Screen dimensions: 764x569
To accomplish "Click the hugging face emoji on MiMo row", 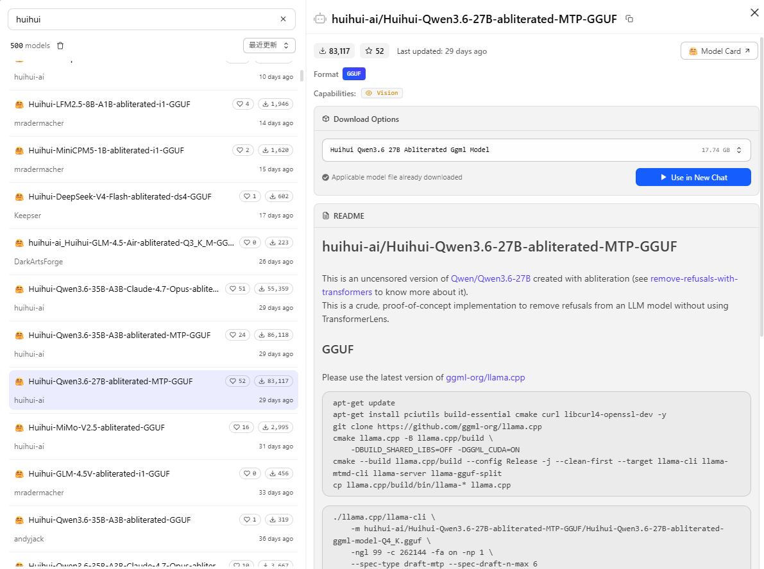I will 19,428.
